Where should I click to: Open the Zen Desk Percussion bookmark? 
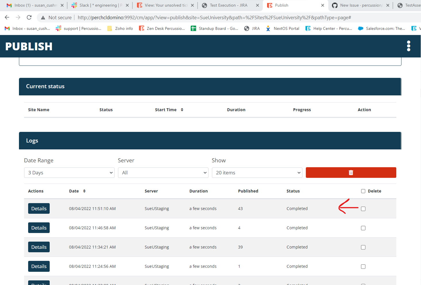162,28
